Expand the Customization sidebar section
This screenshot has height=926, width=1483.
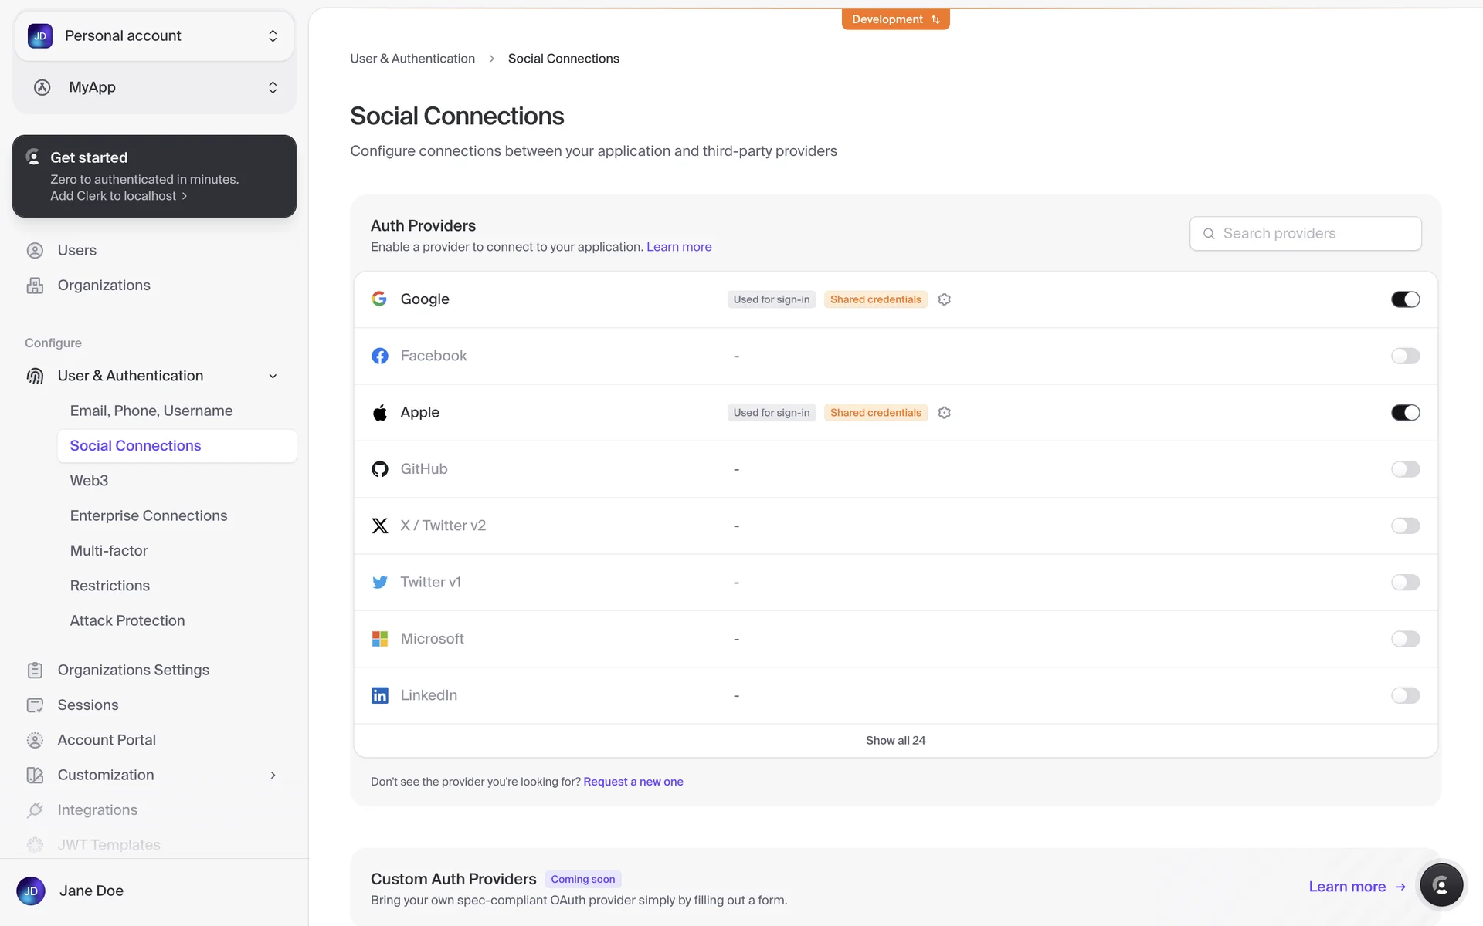[x=273, y=776]
